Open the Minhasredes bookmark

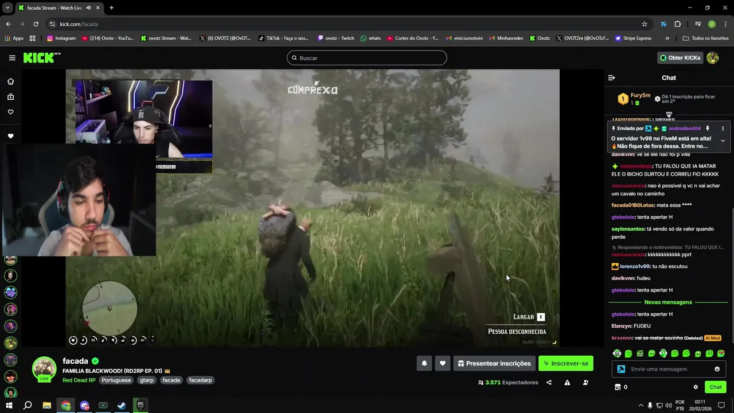505,38
